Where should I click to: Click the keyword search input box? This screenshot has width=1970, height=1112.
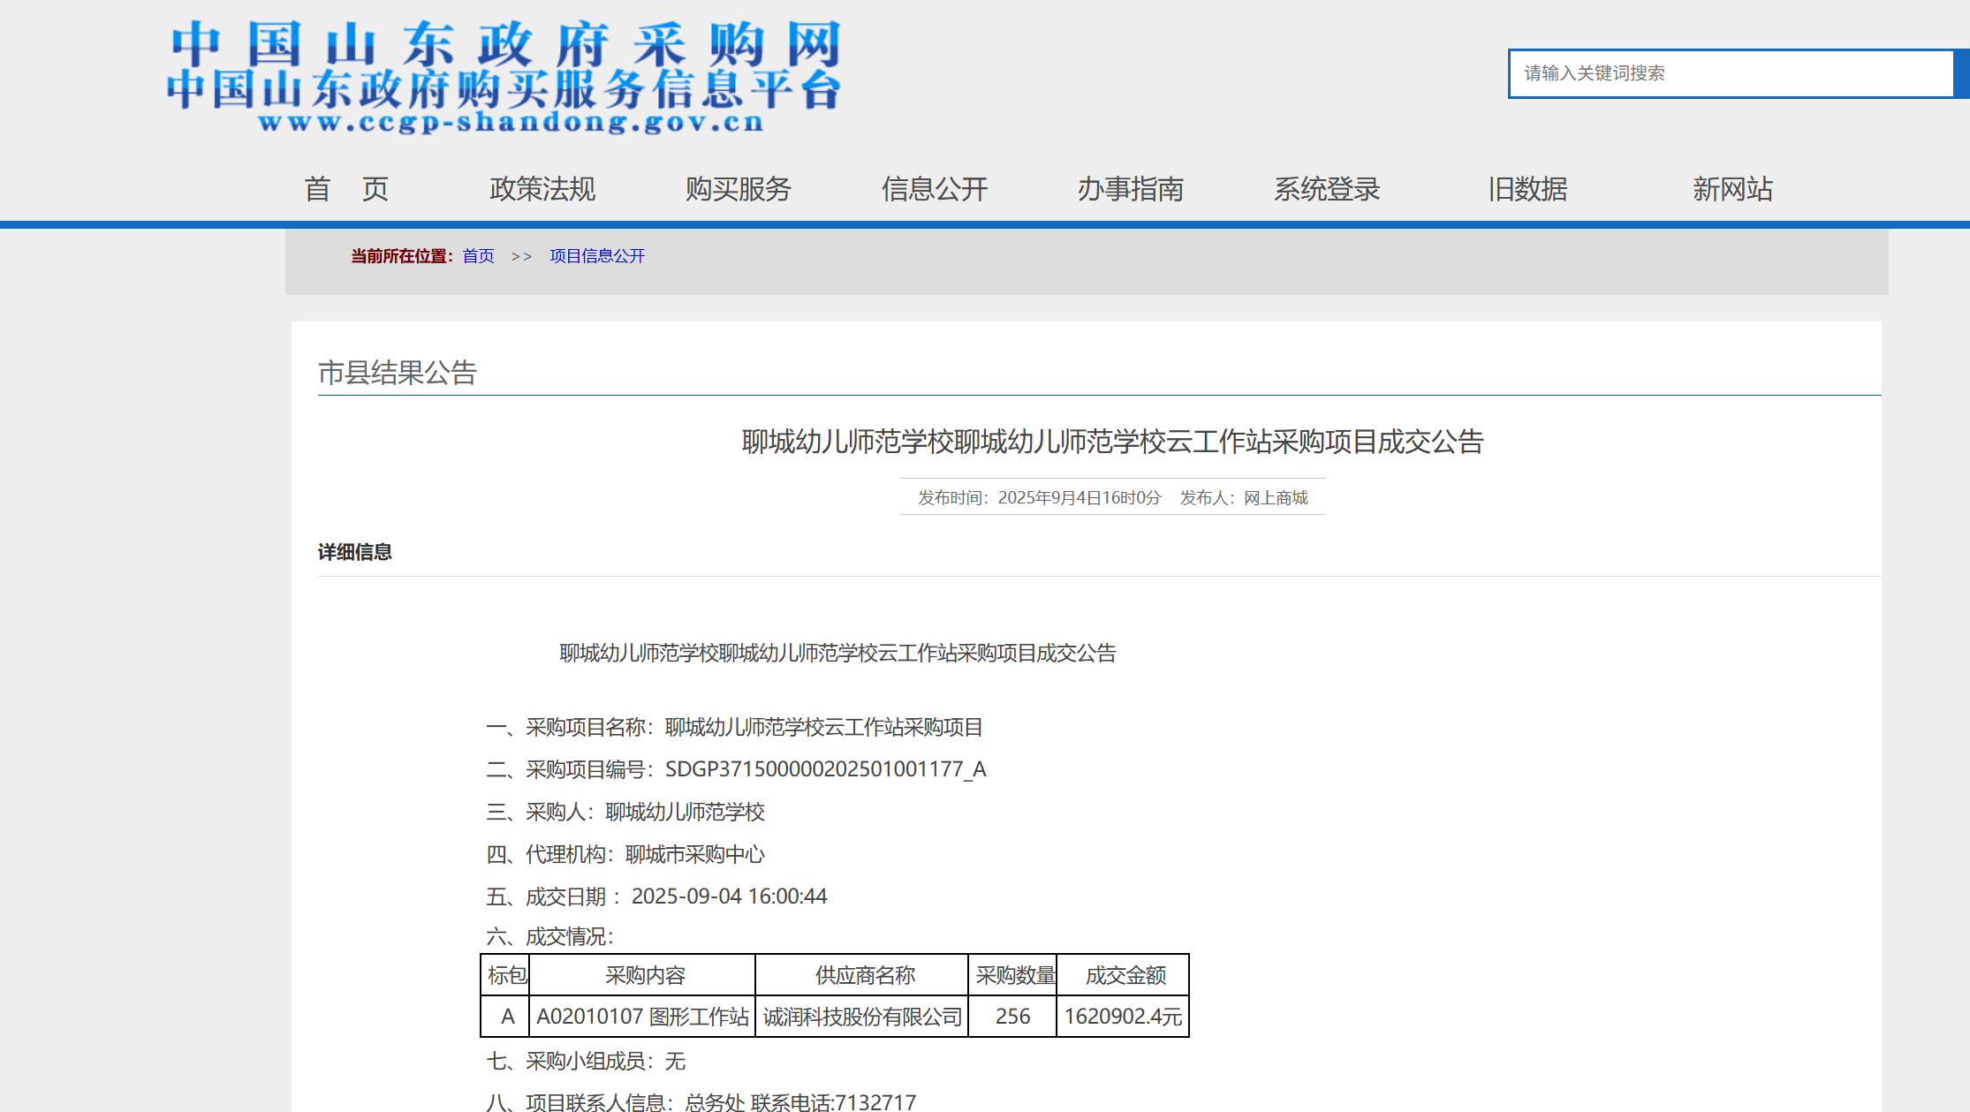point(1730,73)
